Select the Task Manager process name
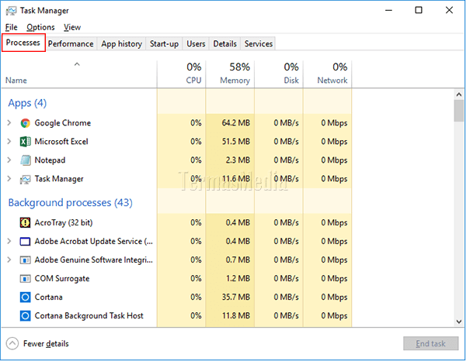The image size is (466, 361). pos(59,179)
